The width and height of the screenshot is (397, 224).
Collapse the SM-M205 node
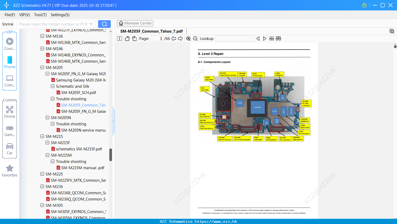tap(42, 67)
